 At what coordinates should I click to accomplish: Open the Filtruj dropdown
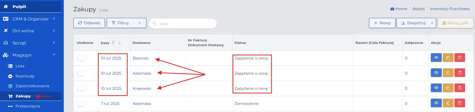(x=126, y=23)
